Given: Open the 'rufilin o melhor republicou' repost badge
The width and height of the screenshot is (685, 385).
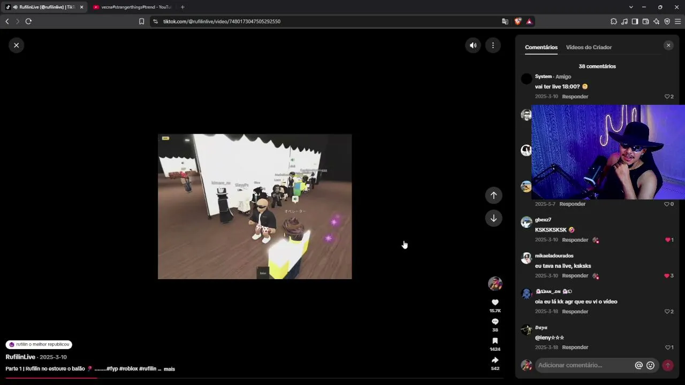Looking at the screenshot, I should pyautogui.click(x=39, y=345).
